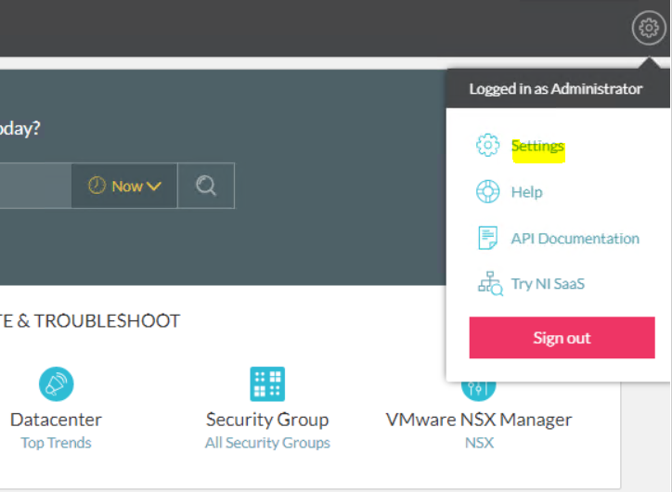Select Help in the user menu
Viewport: 672px width, 492px height.
526,192
